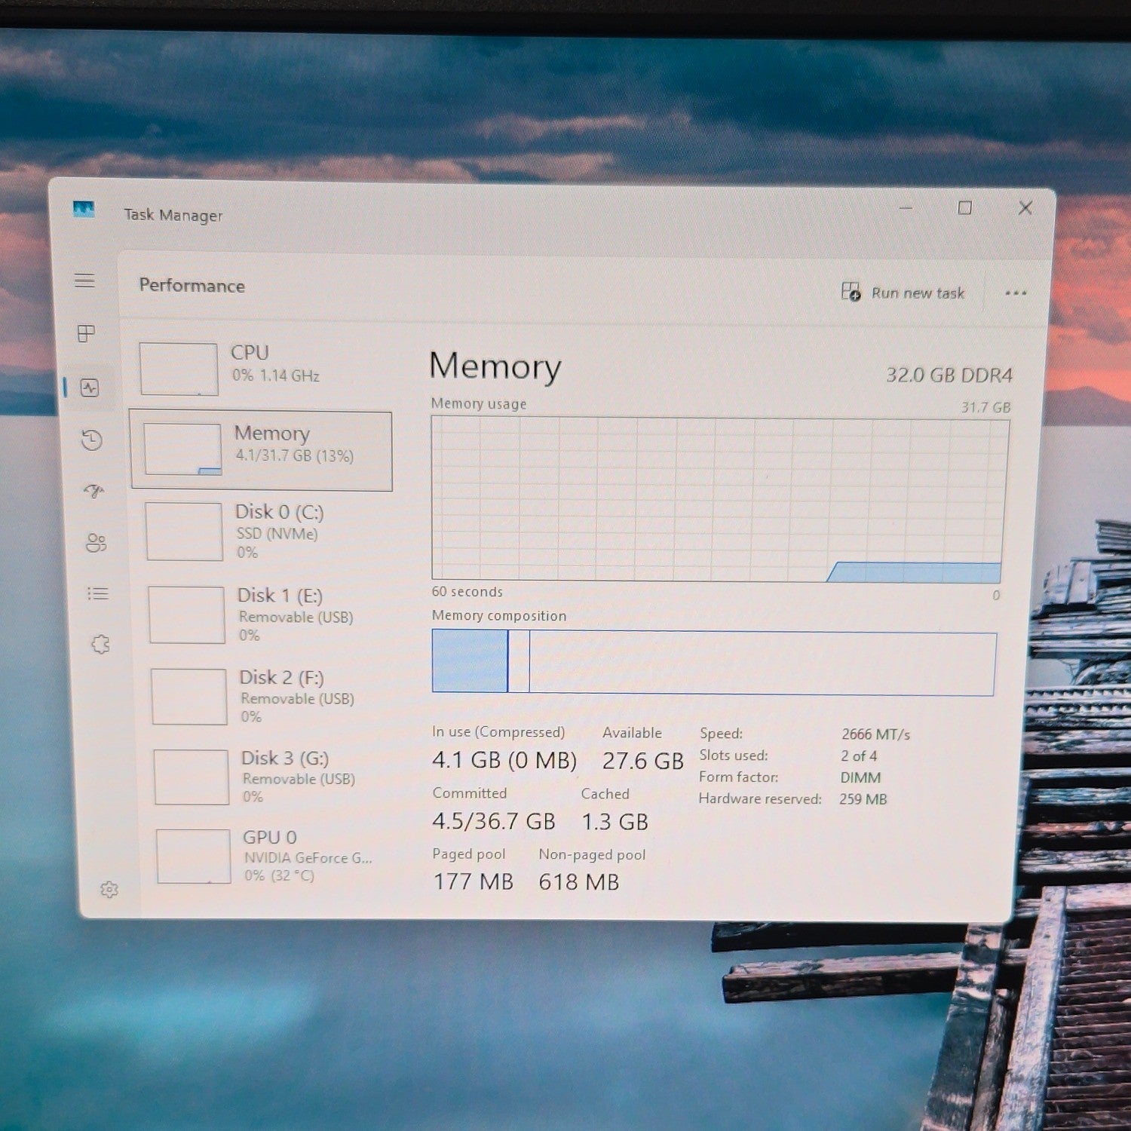Open the Users page icon
The image size is (1131, 1131).
tap(96, 543)
